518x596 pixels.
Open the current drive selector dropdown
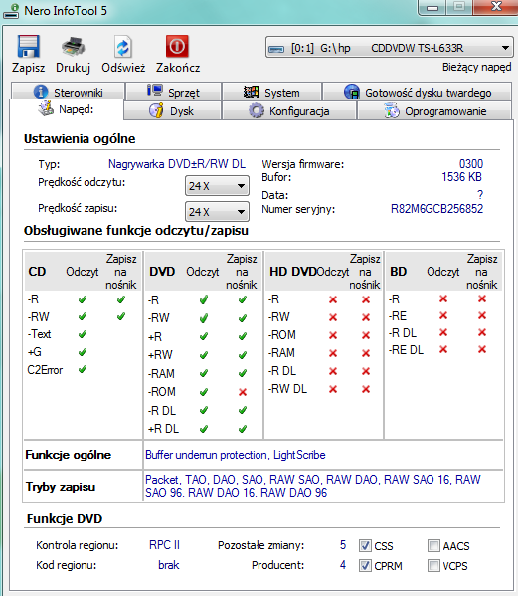click(x=390, y=48)
